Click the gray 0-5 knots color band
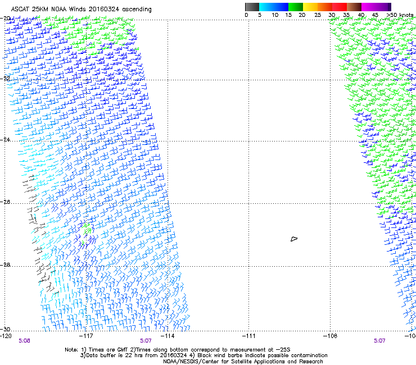Image resolution: width=416 pixels, height=365 pixels. (252, 7)
